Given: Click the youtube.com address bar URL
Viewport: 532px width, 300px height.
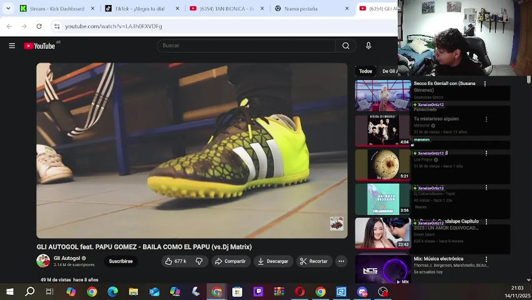Looking at the screenshot, I should tap(114, 26).
